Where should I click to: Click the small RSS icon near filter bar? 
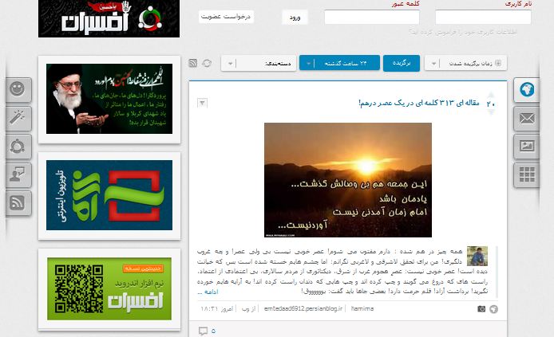point(193,64)
